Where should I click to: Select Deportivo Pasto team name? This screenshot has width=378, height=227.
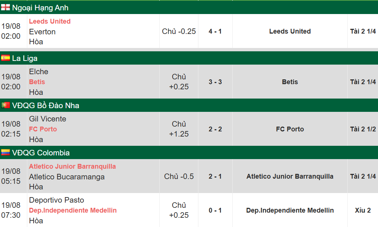point(56,200)
